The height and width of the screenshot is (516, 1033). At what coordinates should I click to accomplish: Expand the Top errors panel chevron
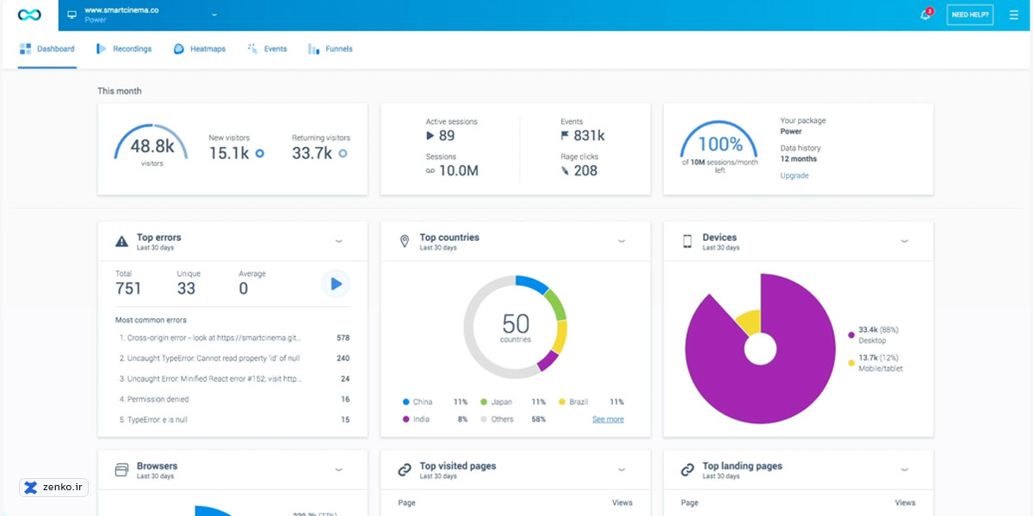pyautogui.click(x=338, y=242)
